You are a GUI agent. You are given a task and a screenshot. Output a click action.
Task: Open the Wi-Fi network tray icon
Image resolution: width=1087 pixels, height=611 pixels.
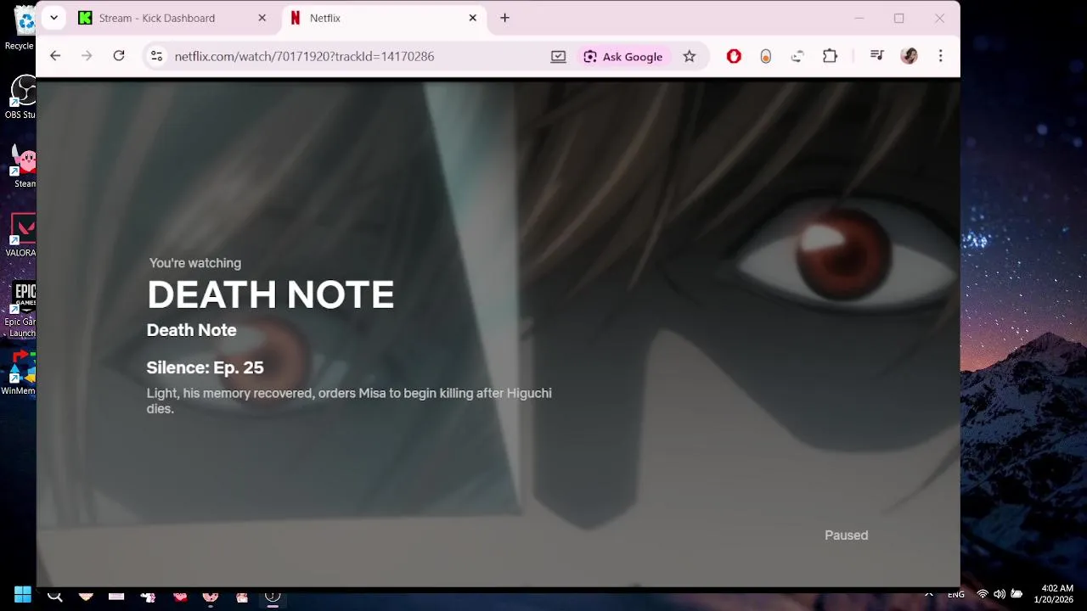tap(983, 594)
